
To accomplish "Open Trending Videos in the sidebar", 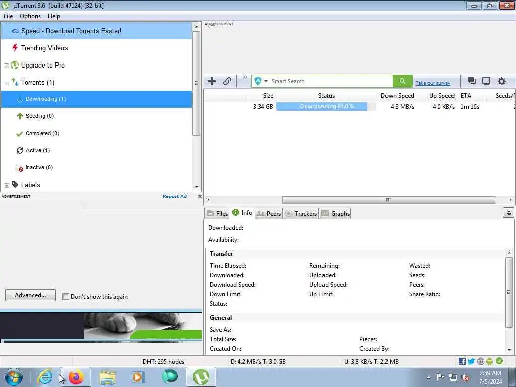I will click(x=44, y=48).
